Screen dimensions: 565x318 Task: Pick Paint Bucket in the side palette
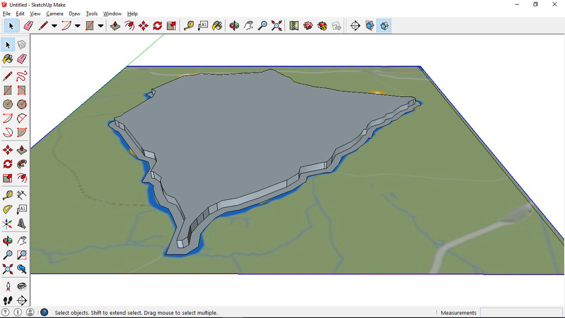pyautogui.click(x=8, y=59)
